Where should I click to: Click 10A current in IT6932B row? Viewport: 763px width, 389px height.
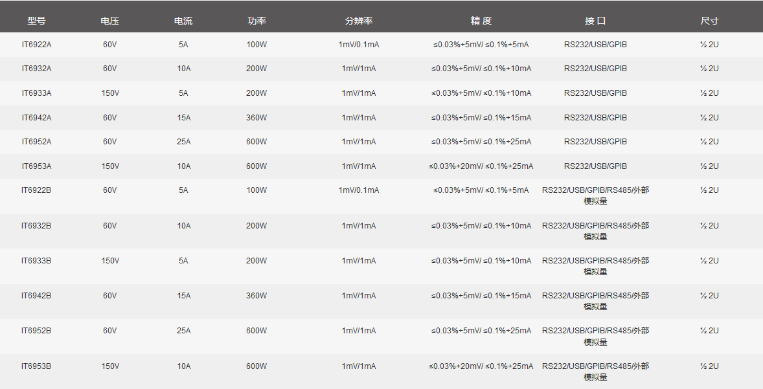pos(183,226)
